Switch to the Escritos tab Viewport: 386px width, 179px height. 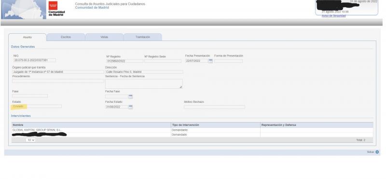(66, 37)
